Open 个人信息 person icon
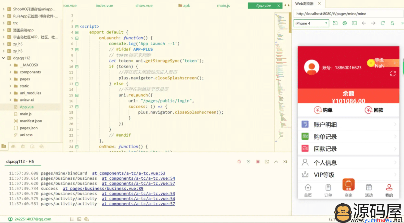404x223 pixels. (x=305, y=162)
